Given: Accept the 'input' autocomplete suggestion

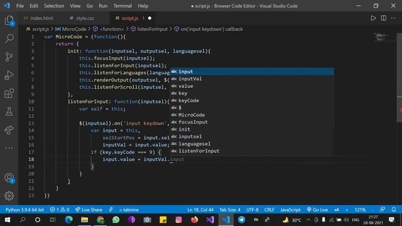Looking at the screenshot, I should (252, 72).
